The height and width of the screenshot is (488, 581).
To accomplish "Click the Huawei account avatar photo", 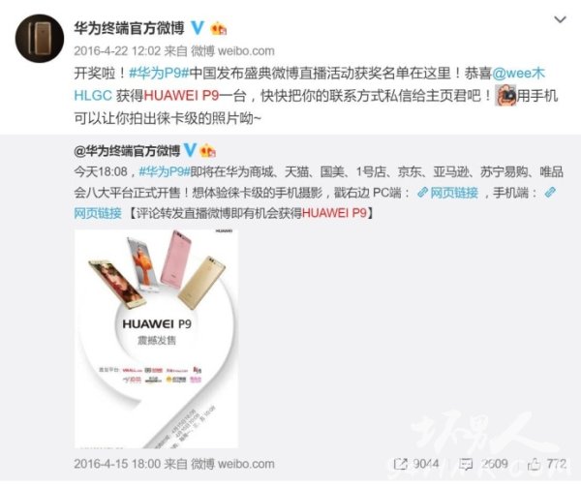I will (x=40, y=39).
